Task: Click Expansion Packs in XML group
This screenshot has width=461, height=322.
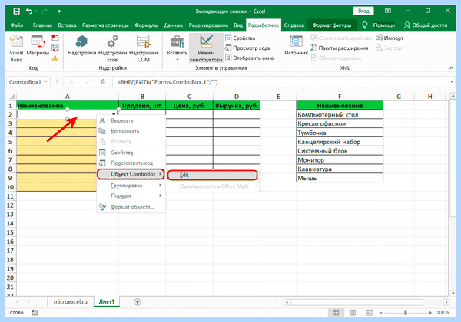Action: pyautogui.click(x=340, y=48)
